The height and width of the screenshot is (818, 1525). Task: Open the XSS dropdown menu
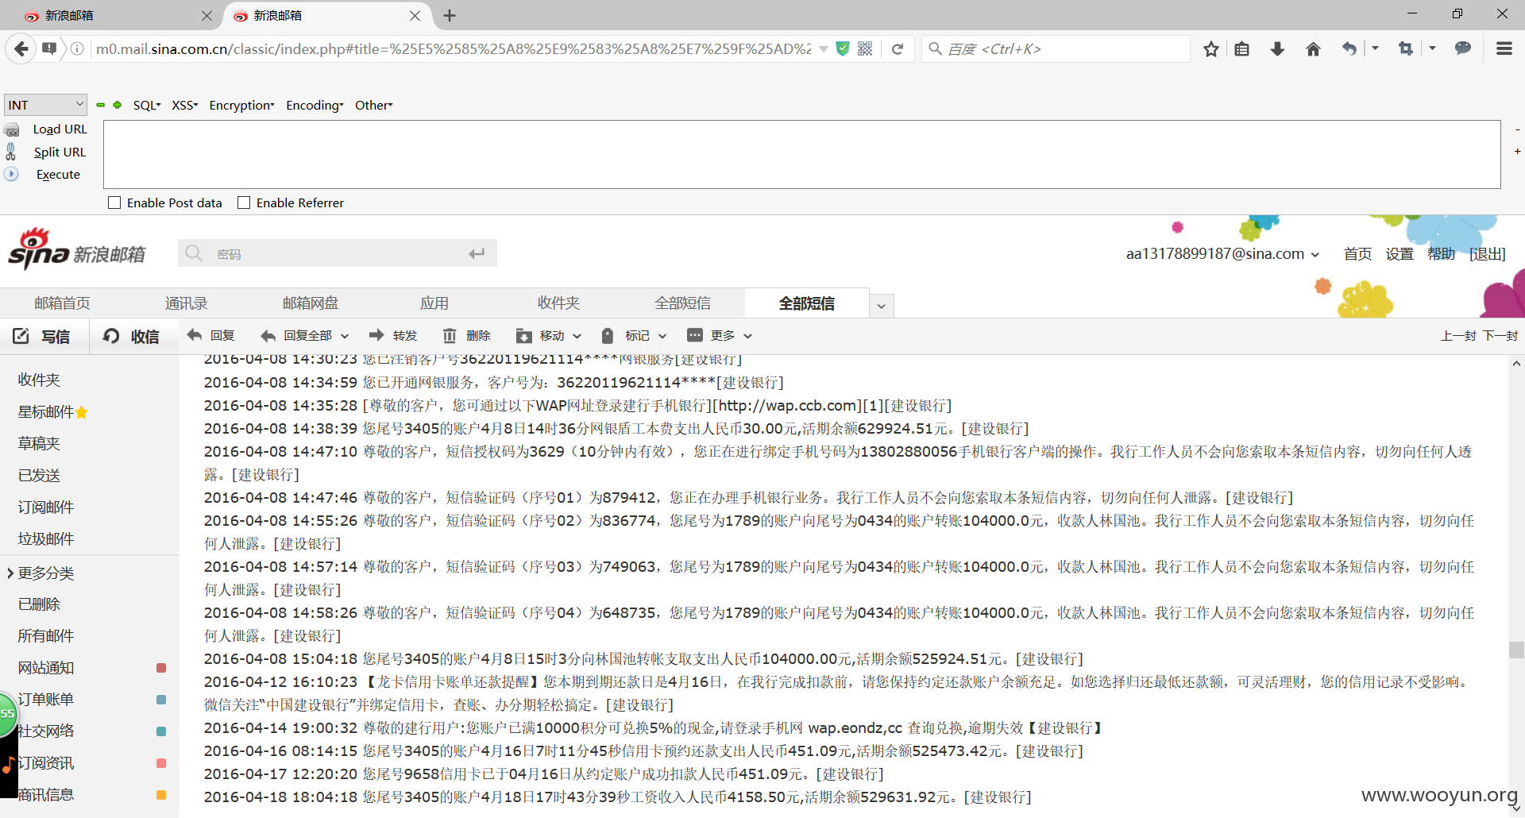pos(185,105)
